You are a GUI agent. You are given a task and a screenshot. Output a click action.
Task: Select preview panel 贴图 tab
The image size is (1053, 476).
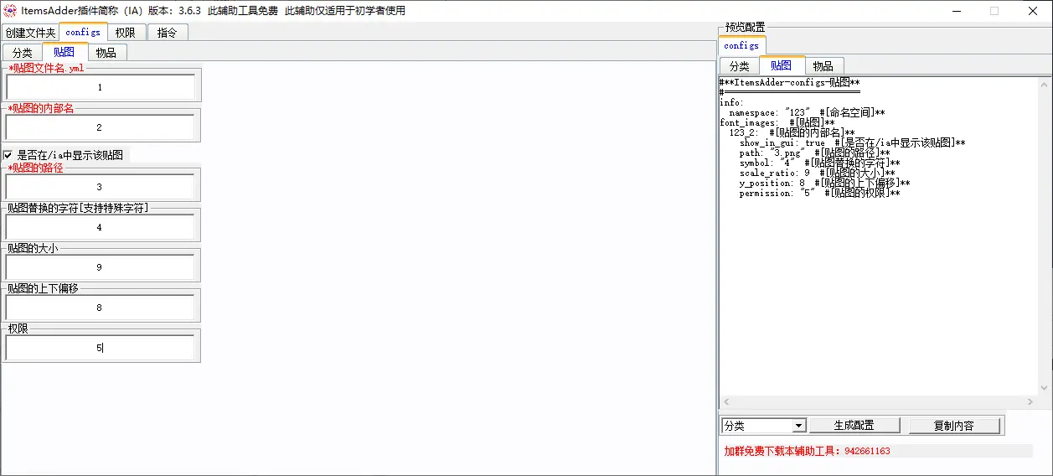click(x=782, y=65)
